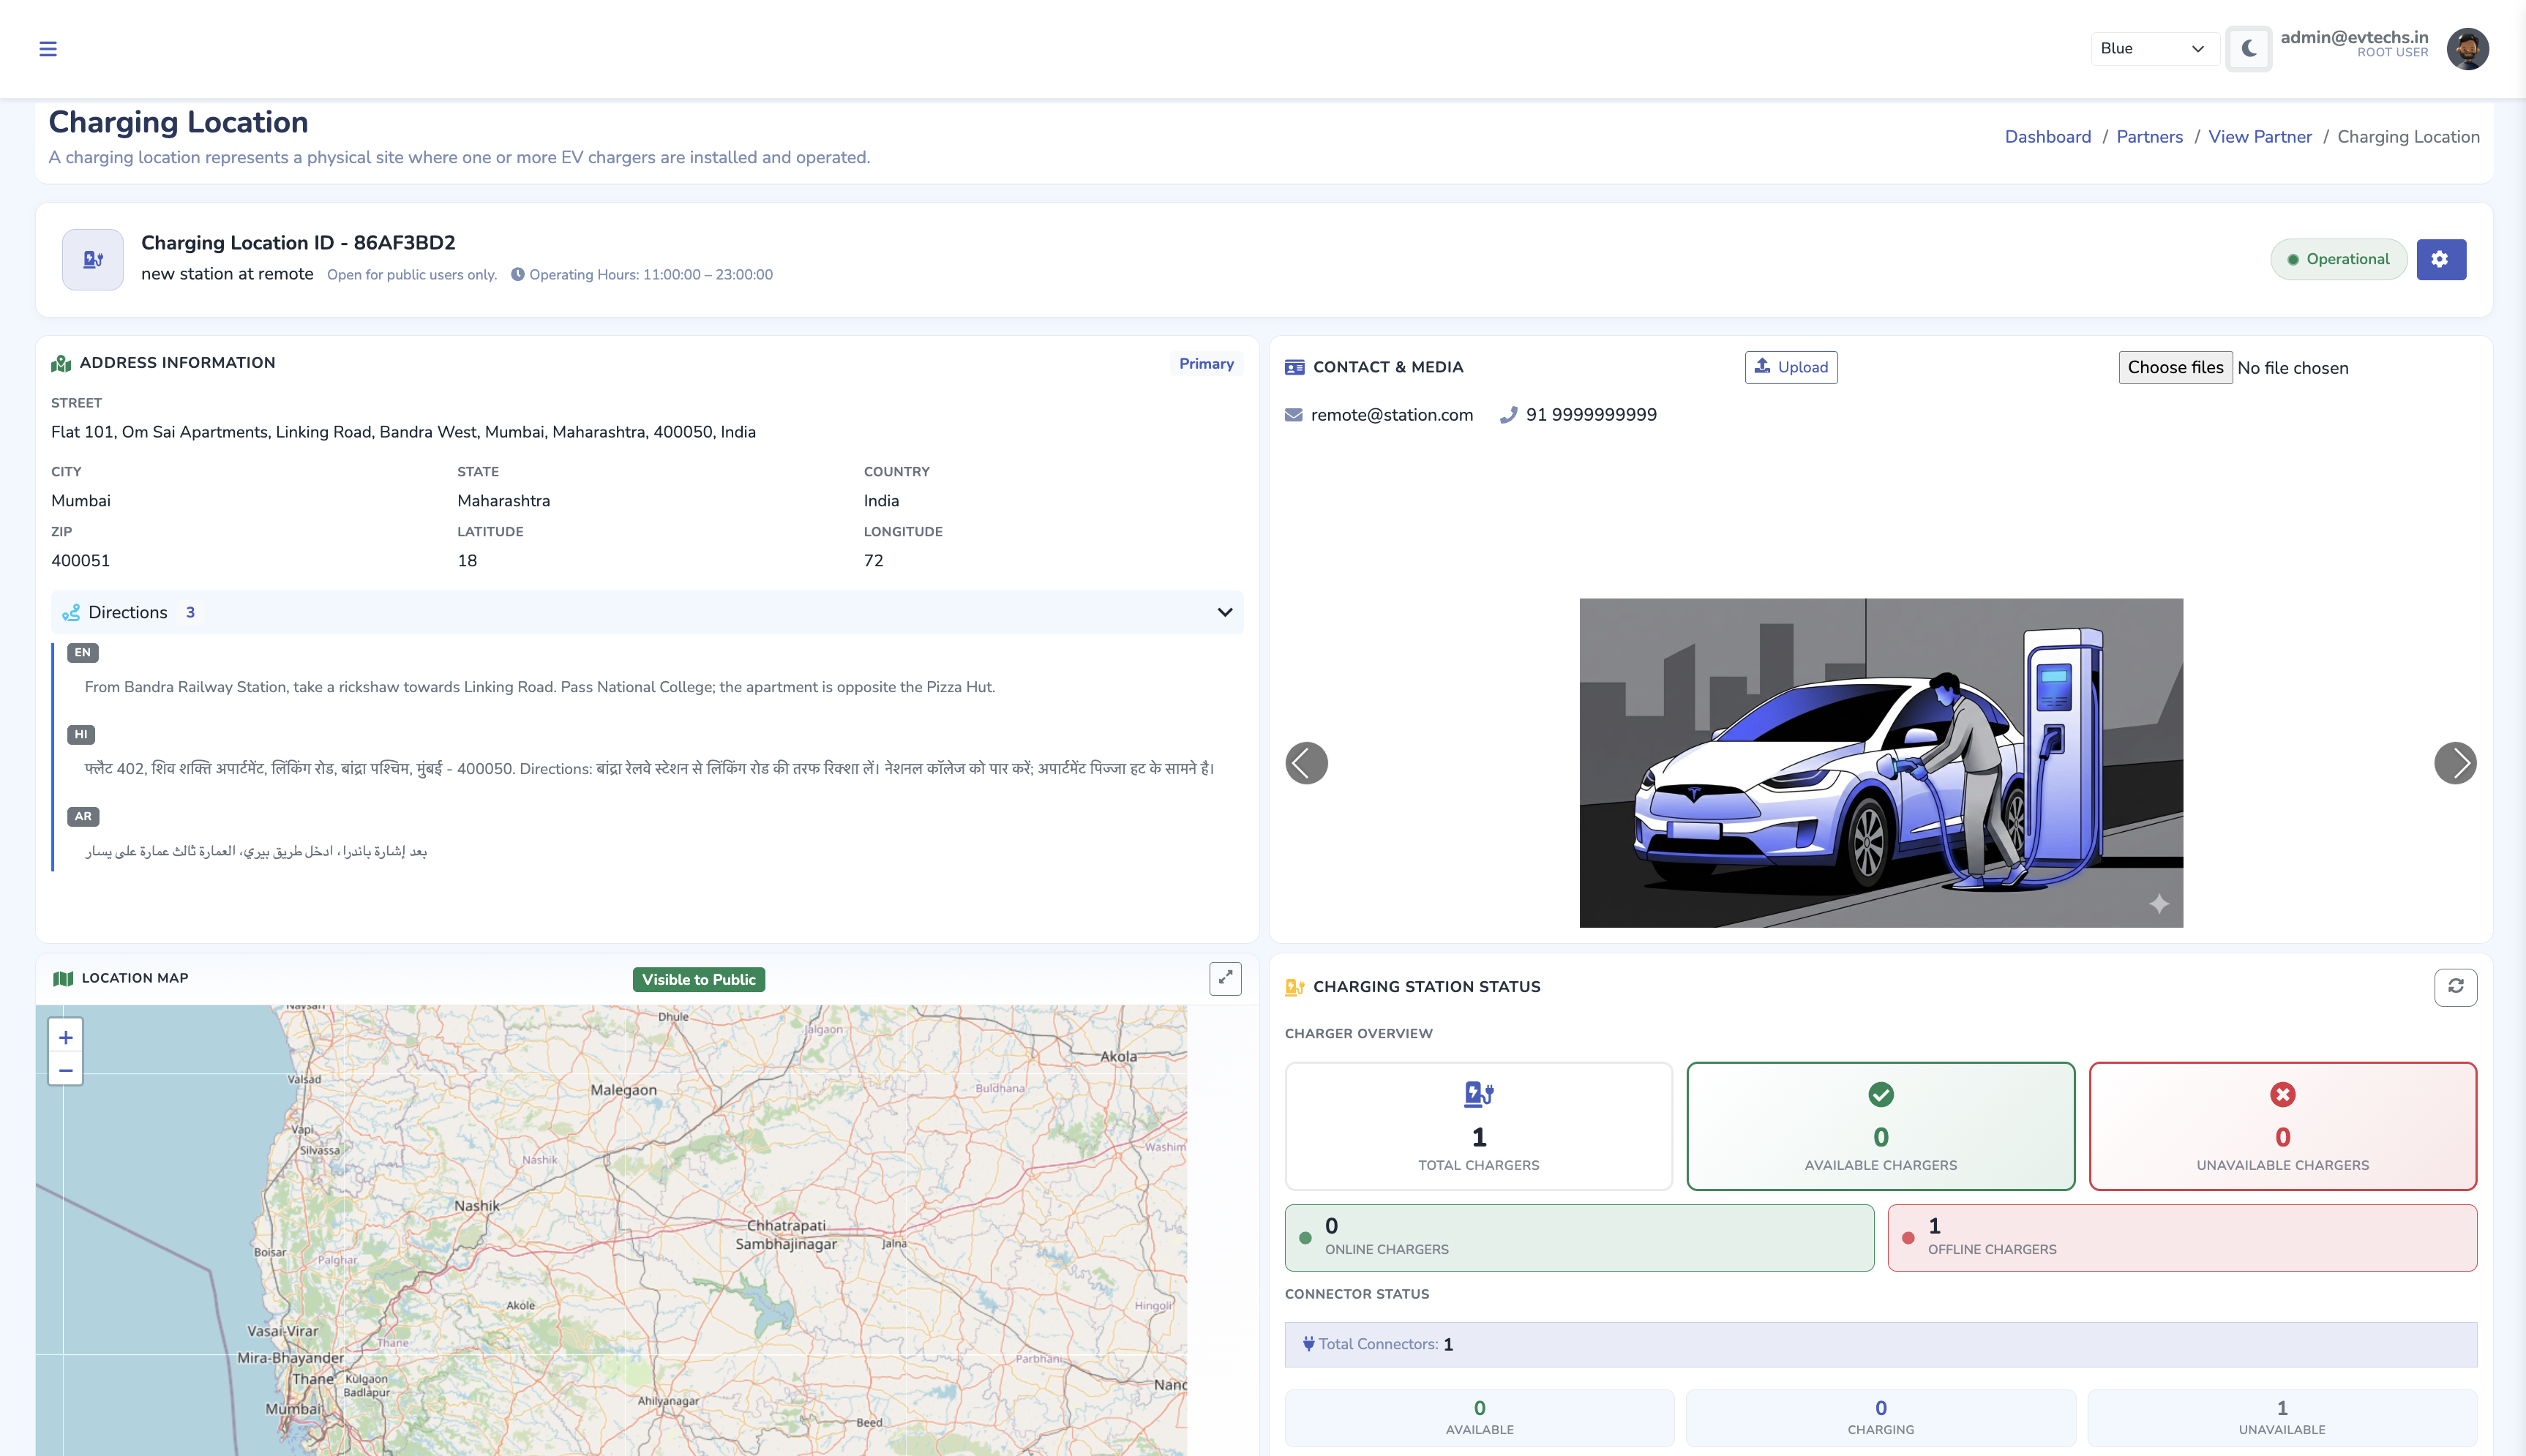Go to Dashboard breadcrumb link

click(2047, 137)
